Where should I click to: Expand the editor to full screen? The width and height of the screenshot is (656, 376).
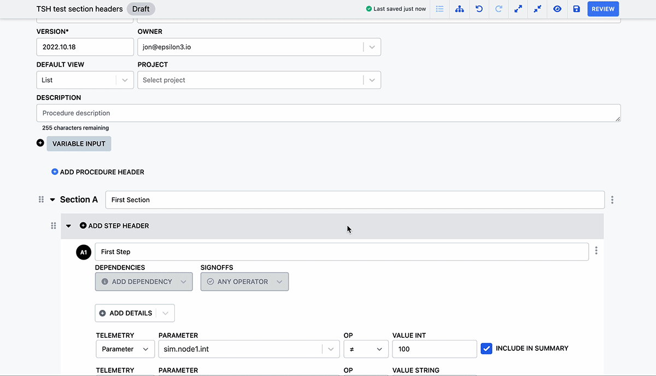(518, 9)
